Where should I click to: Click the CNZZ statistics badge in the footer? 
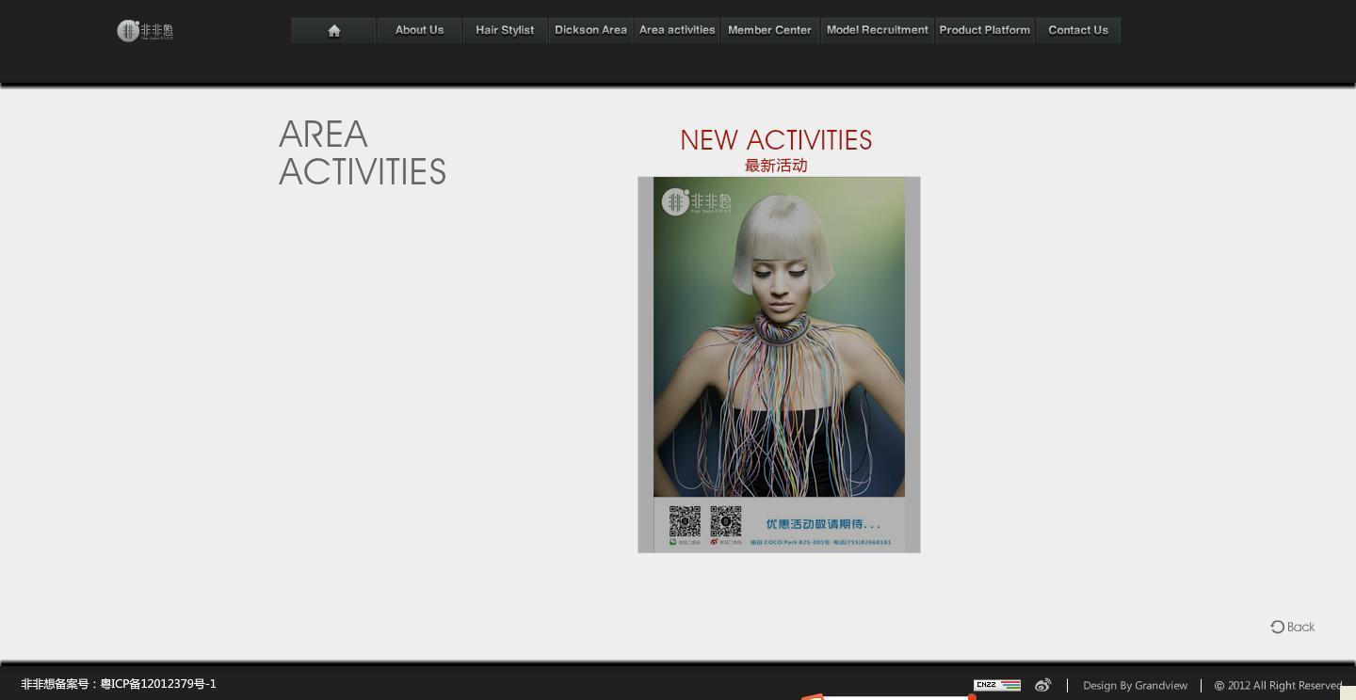(996, 685)
